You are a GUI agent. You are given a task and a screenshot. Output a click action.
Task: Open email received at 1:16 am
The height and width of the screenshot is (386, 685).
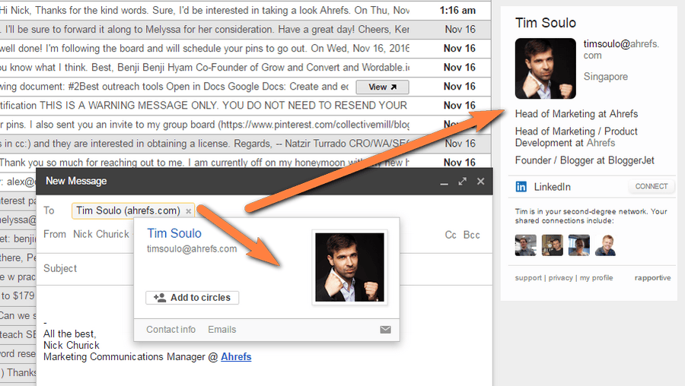[244, 10]
